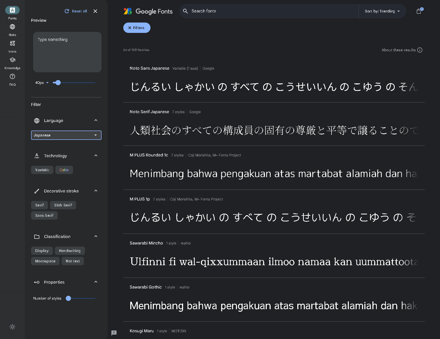Open the Kosugi Maru font
The width and height of the screenshot is (440, 339).
(142, 331)
